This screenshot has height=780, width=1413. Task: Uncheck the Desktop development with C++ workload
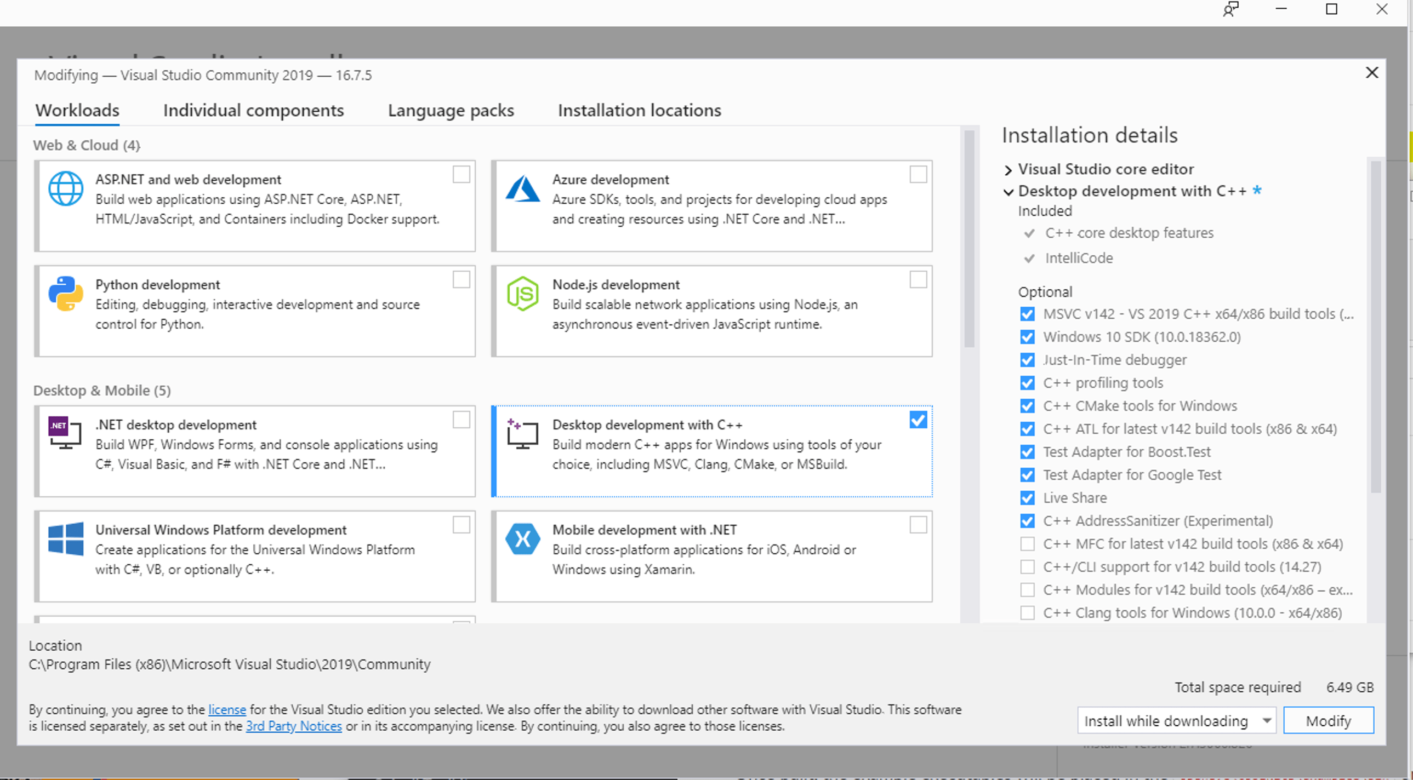tap(918, 421)
